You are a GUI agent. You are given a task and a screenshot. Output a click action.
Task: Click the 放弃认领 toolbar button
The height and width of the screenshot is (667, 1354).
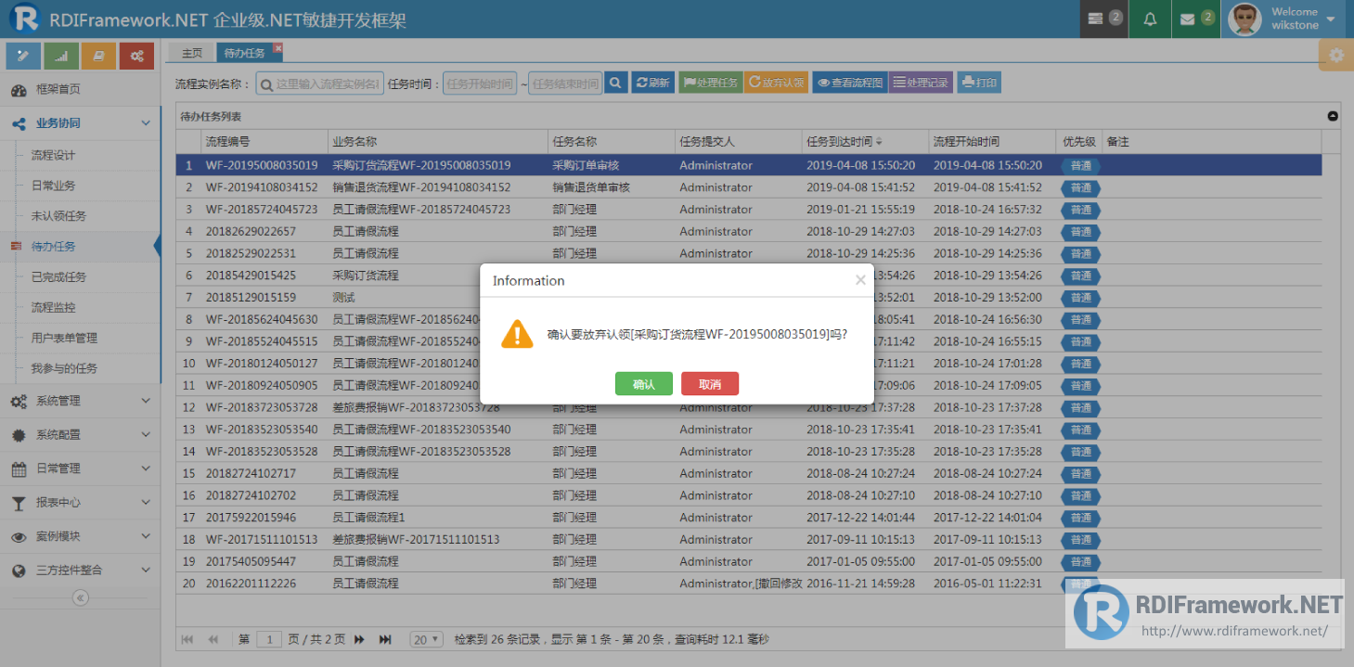coord(776,83)
